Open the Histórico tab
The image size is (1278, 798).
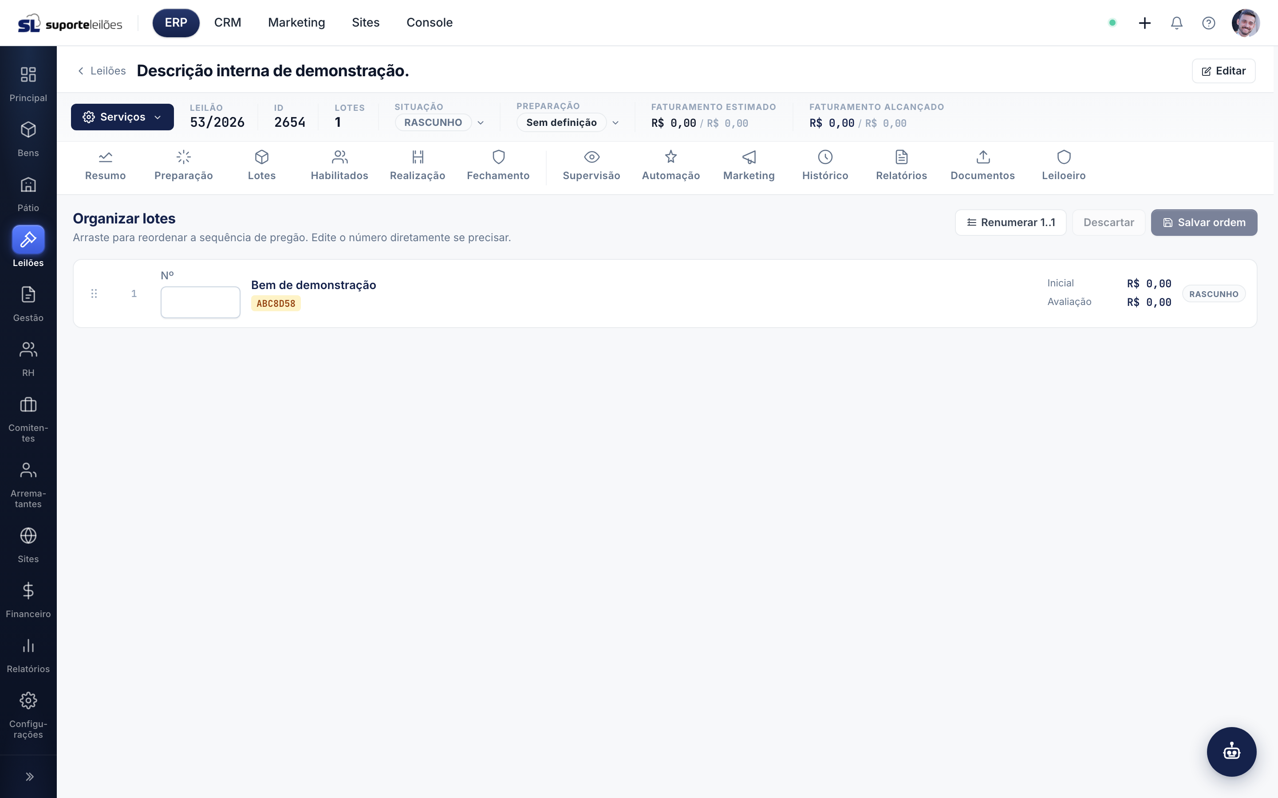pos(825,166)
